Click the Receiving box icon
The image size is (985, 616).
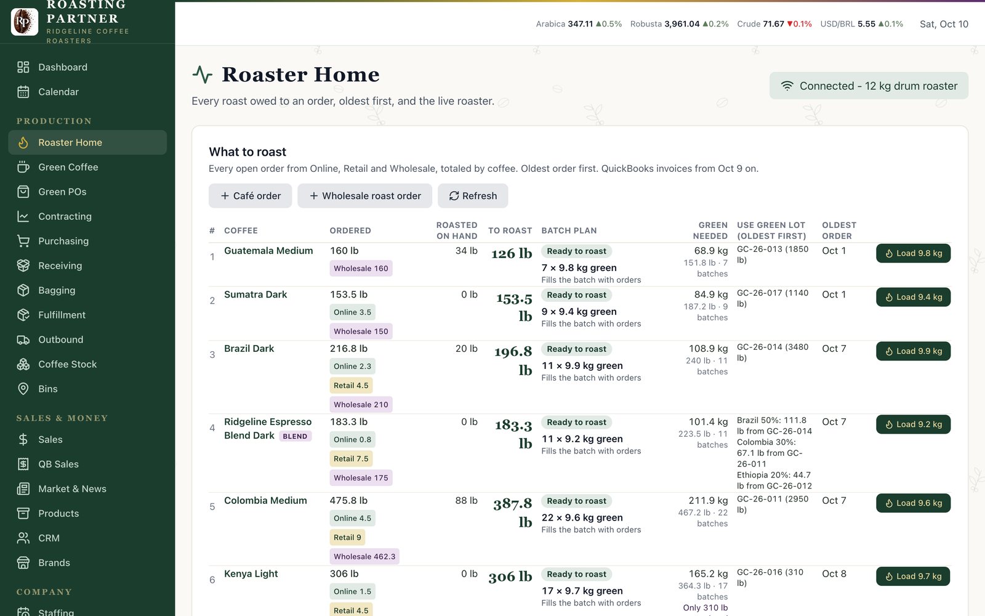(23, 265)
